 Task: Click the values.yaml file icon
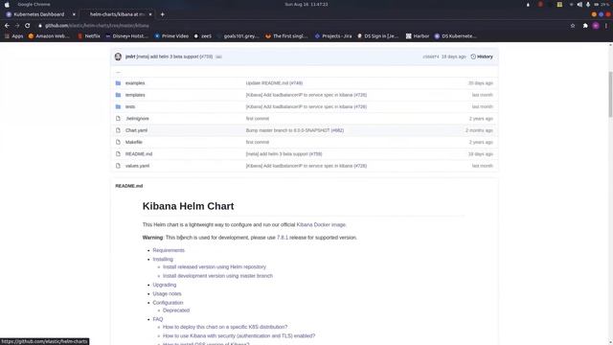point(118,166)
